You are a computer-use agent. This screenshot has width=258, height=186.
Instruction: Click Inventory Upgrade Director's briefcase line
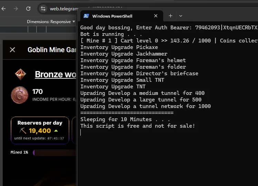tap(139, 74)
